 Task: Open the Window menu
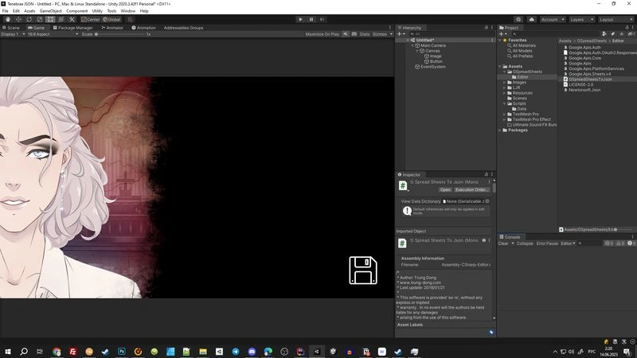pyautogui.click(x=127, y=11)
